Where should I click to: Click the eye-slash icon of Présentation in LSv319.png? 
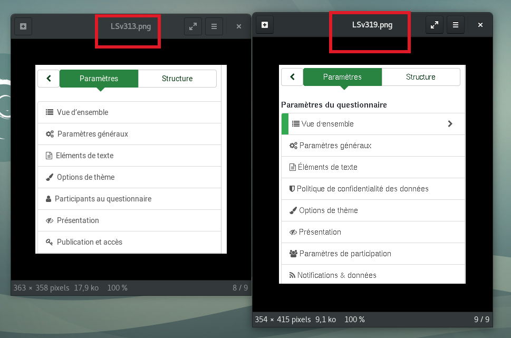tap(293, 232)
